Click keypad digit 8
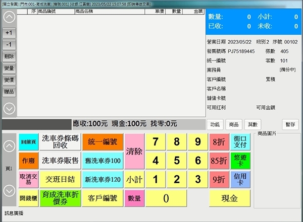The width and height of the screenshot is (303, 222). tap(177, 142)
